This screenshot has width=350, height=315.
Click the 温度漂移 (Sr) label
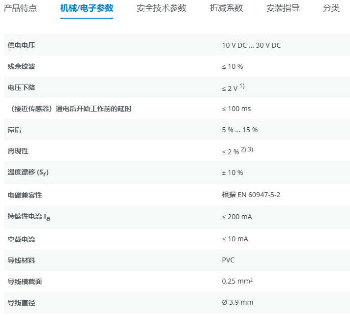pyautogui.click(x=28, y=172)
